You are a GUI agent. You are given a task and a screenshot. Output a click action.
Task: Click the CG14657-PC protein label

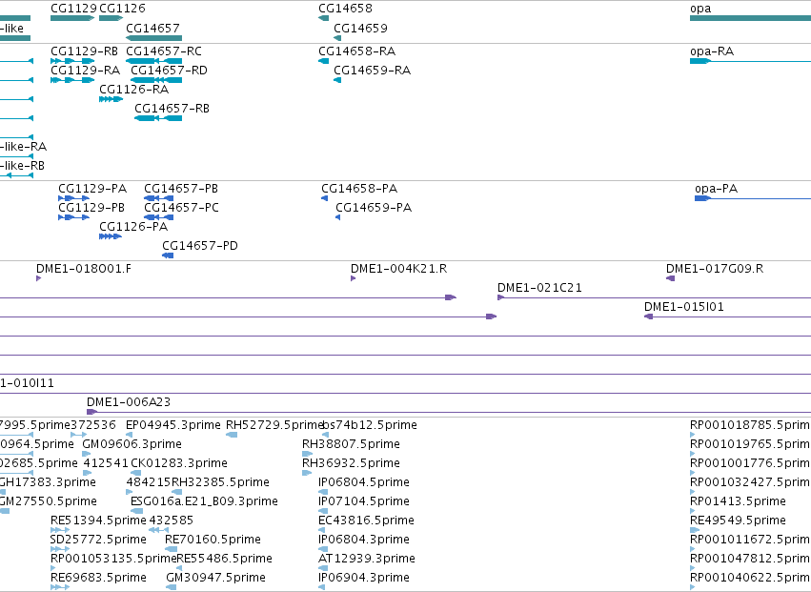click(181, 208)
